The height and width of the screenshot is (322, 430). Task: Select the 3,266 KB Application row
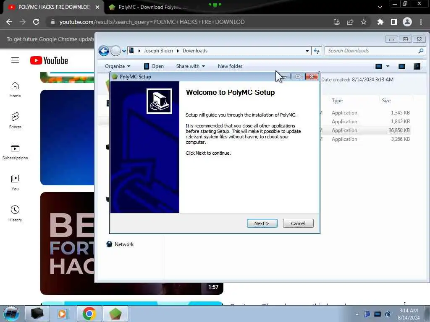tap(365, 139)
